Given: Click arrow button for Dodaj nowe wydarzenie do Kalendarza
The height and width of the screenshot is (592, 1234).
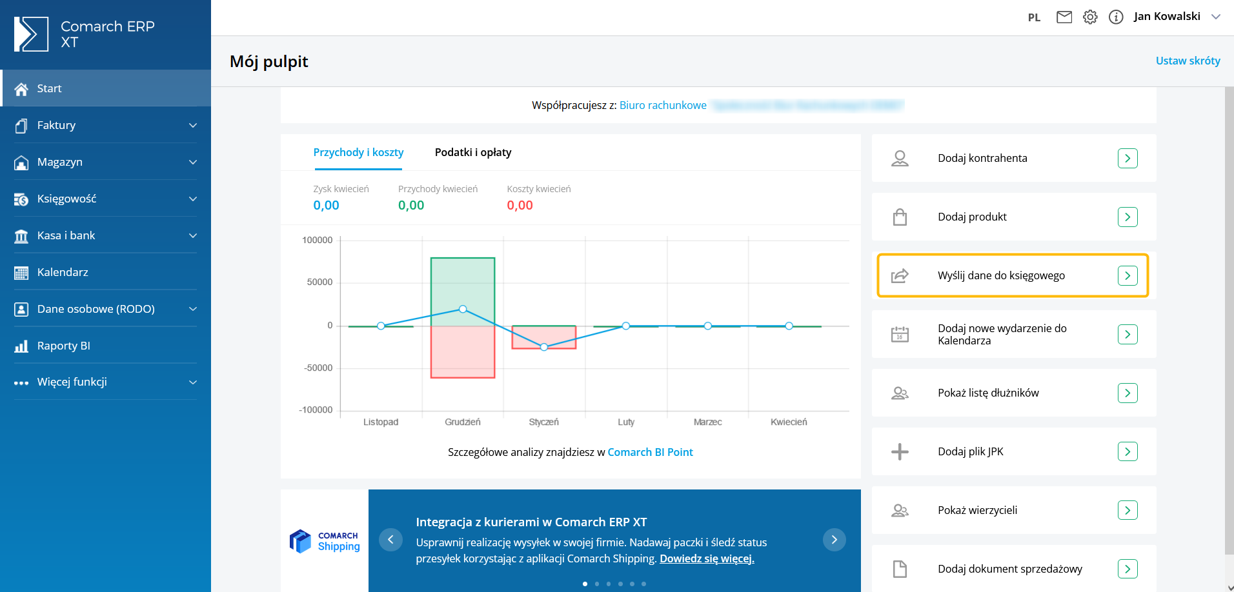Looking at the screenshot, I should [1128, 334].
